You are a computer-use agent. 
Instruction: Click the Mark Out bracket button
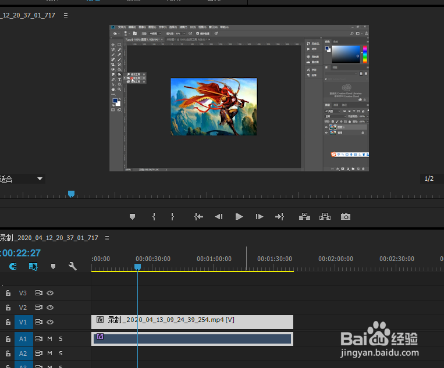[172, 217]
